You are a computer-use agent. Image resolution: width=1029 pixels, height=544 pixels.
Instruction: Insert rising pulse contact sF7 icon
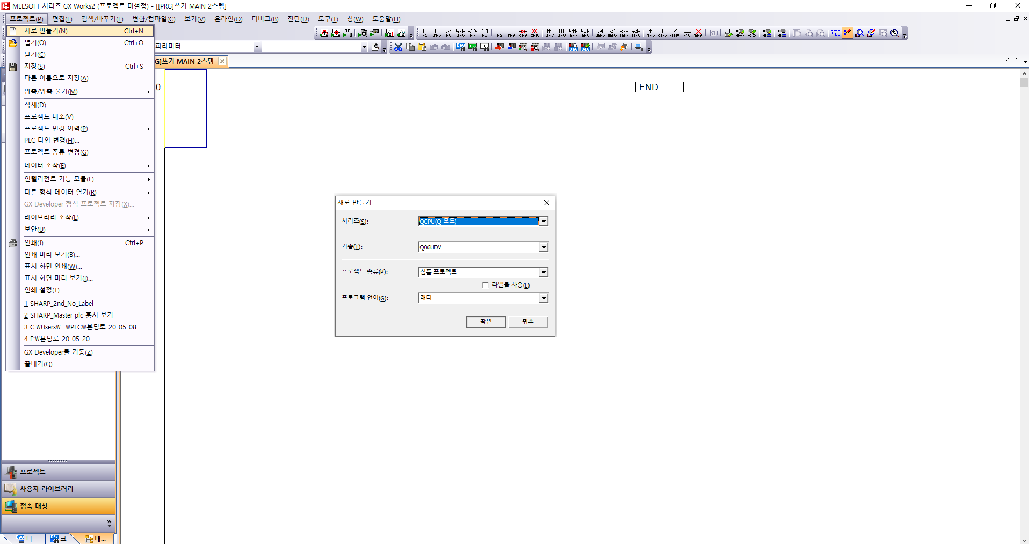coord(550,33)
